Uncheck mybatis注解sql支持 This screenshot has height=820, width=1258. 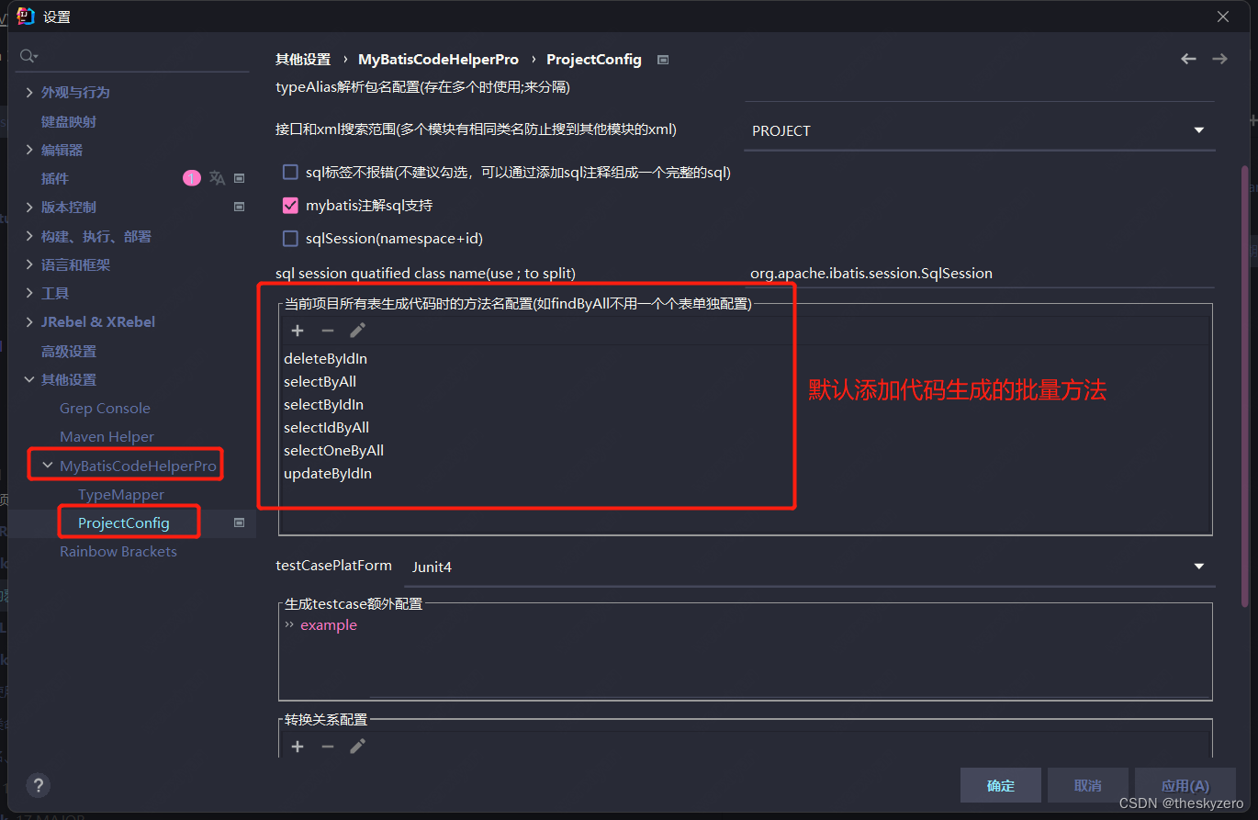pos(290,206)
